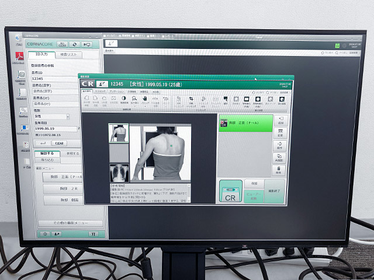Click the info icon at CORNACORE bottom bar
Screen dimensions: 374x280
(45, 234)
